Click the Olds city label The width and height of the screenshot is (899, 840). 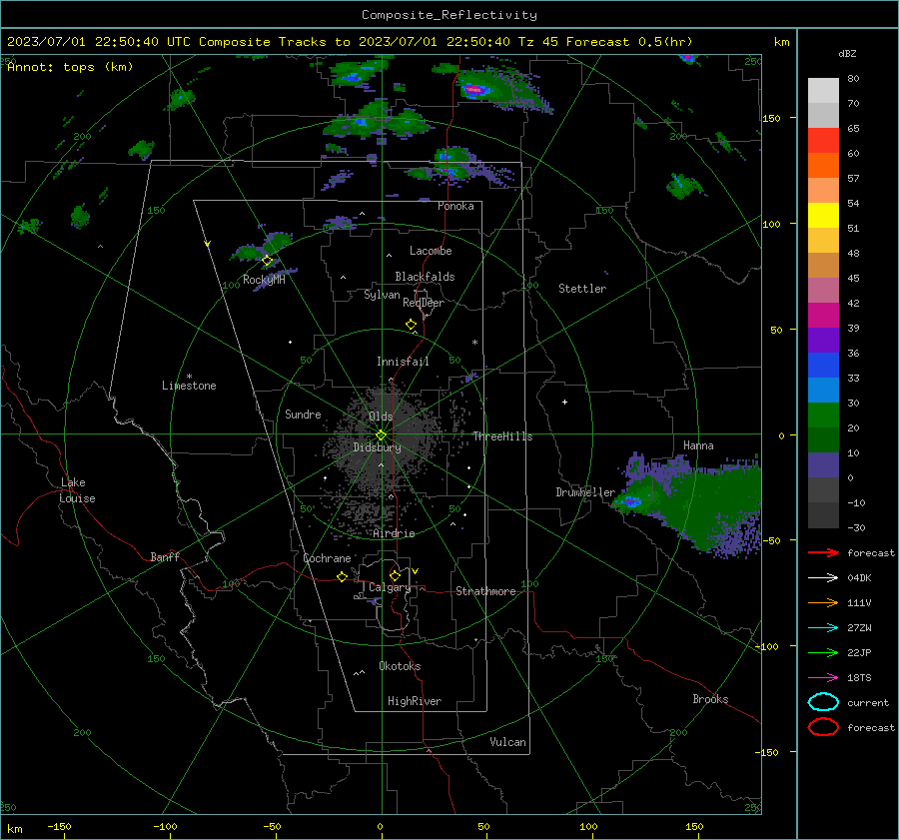click(x=381, y=417)
